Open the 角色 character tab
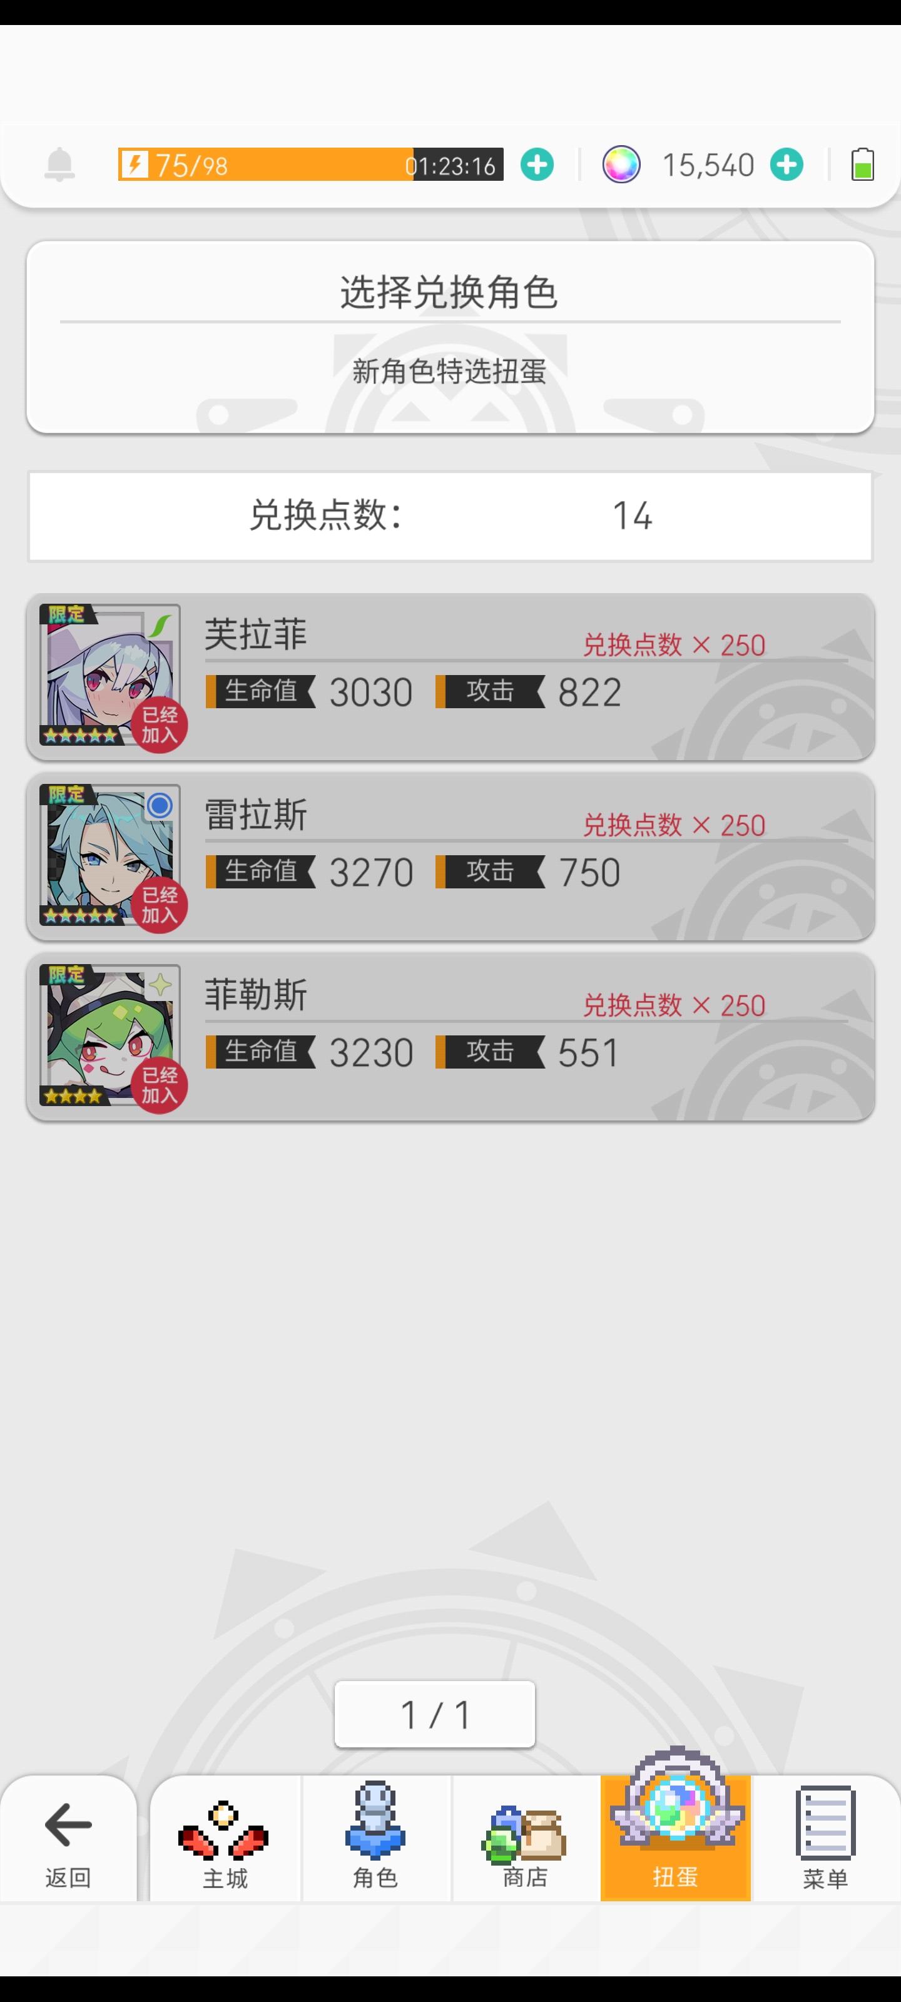901x2002 pixels. point(375,1839)
